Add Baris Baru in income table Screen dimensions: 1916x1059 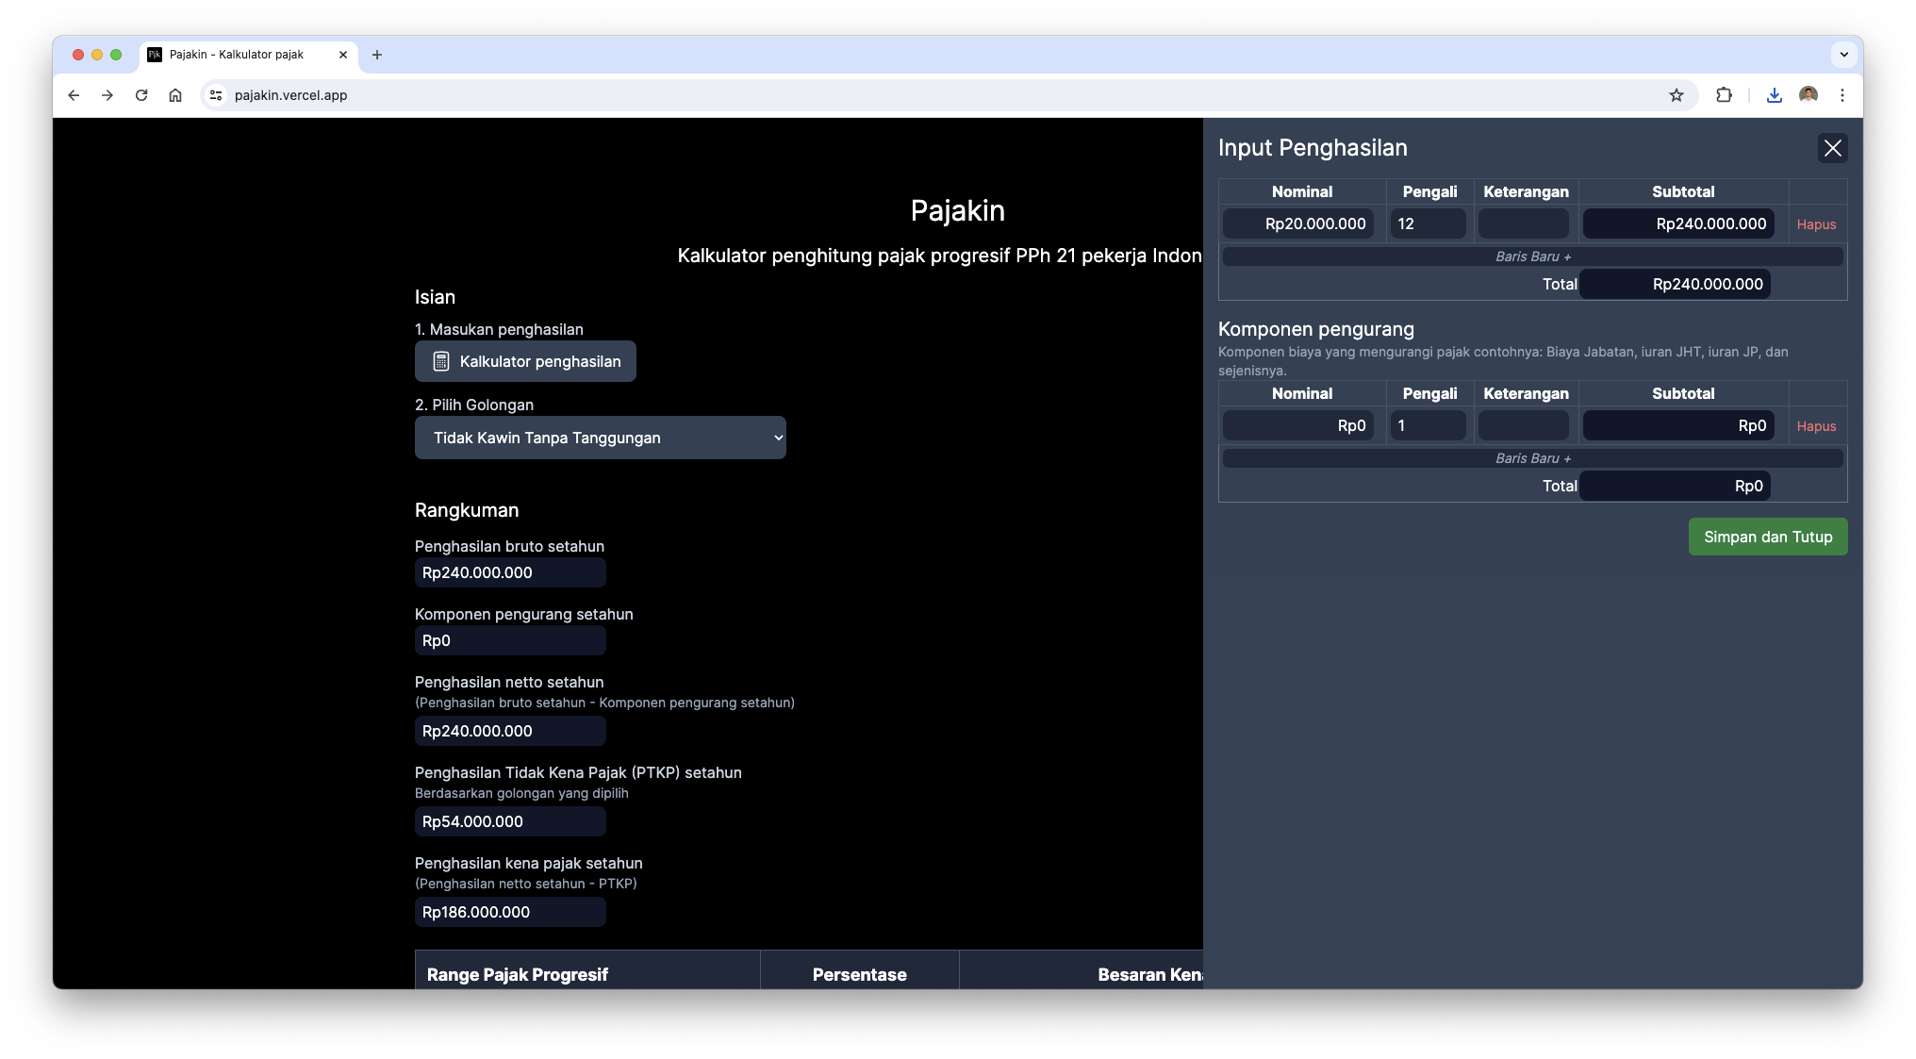1532,256
